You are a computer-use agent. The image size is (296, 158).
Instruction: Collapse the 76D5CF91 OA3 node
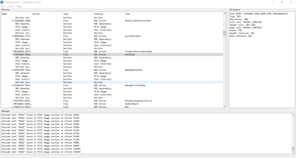[13, 107]
